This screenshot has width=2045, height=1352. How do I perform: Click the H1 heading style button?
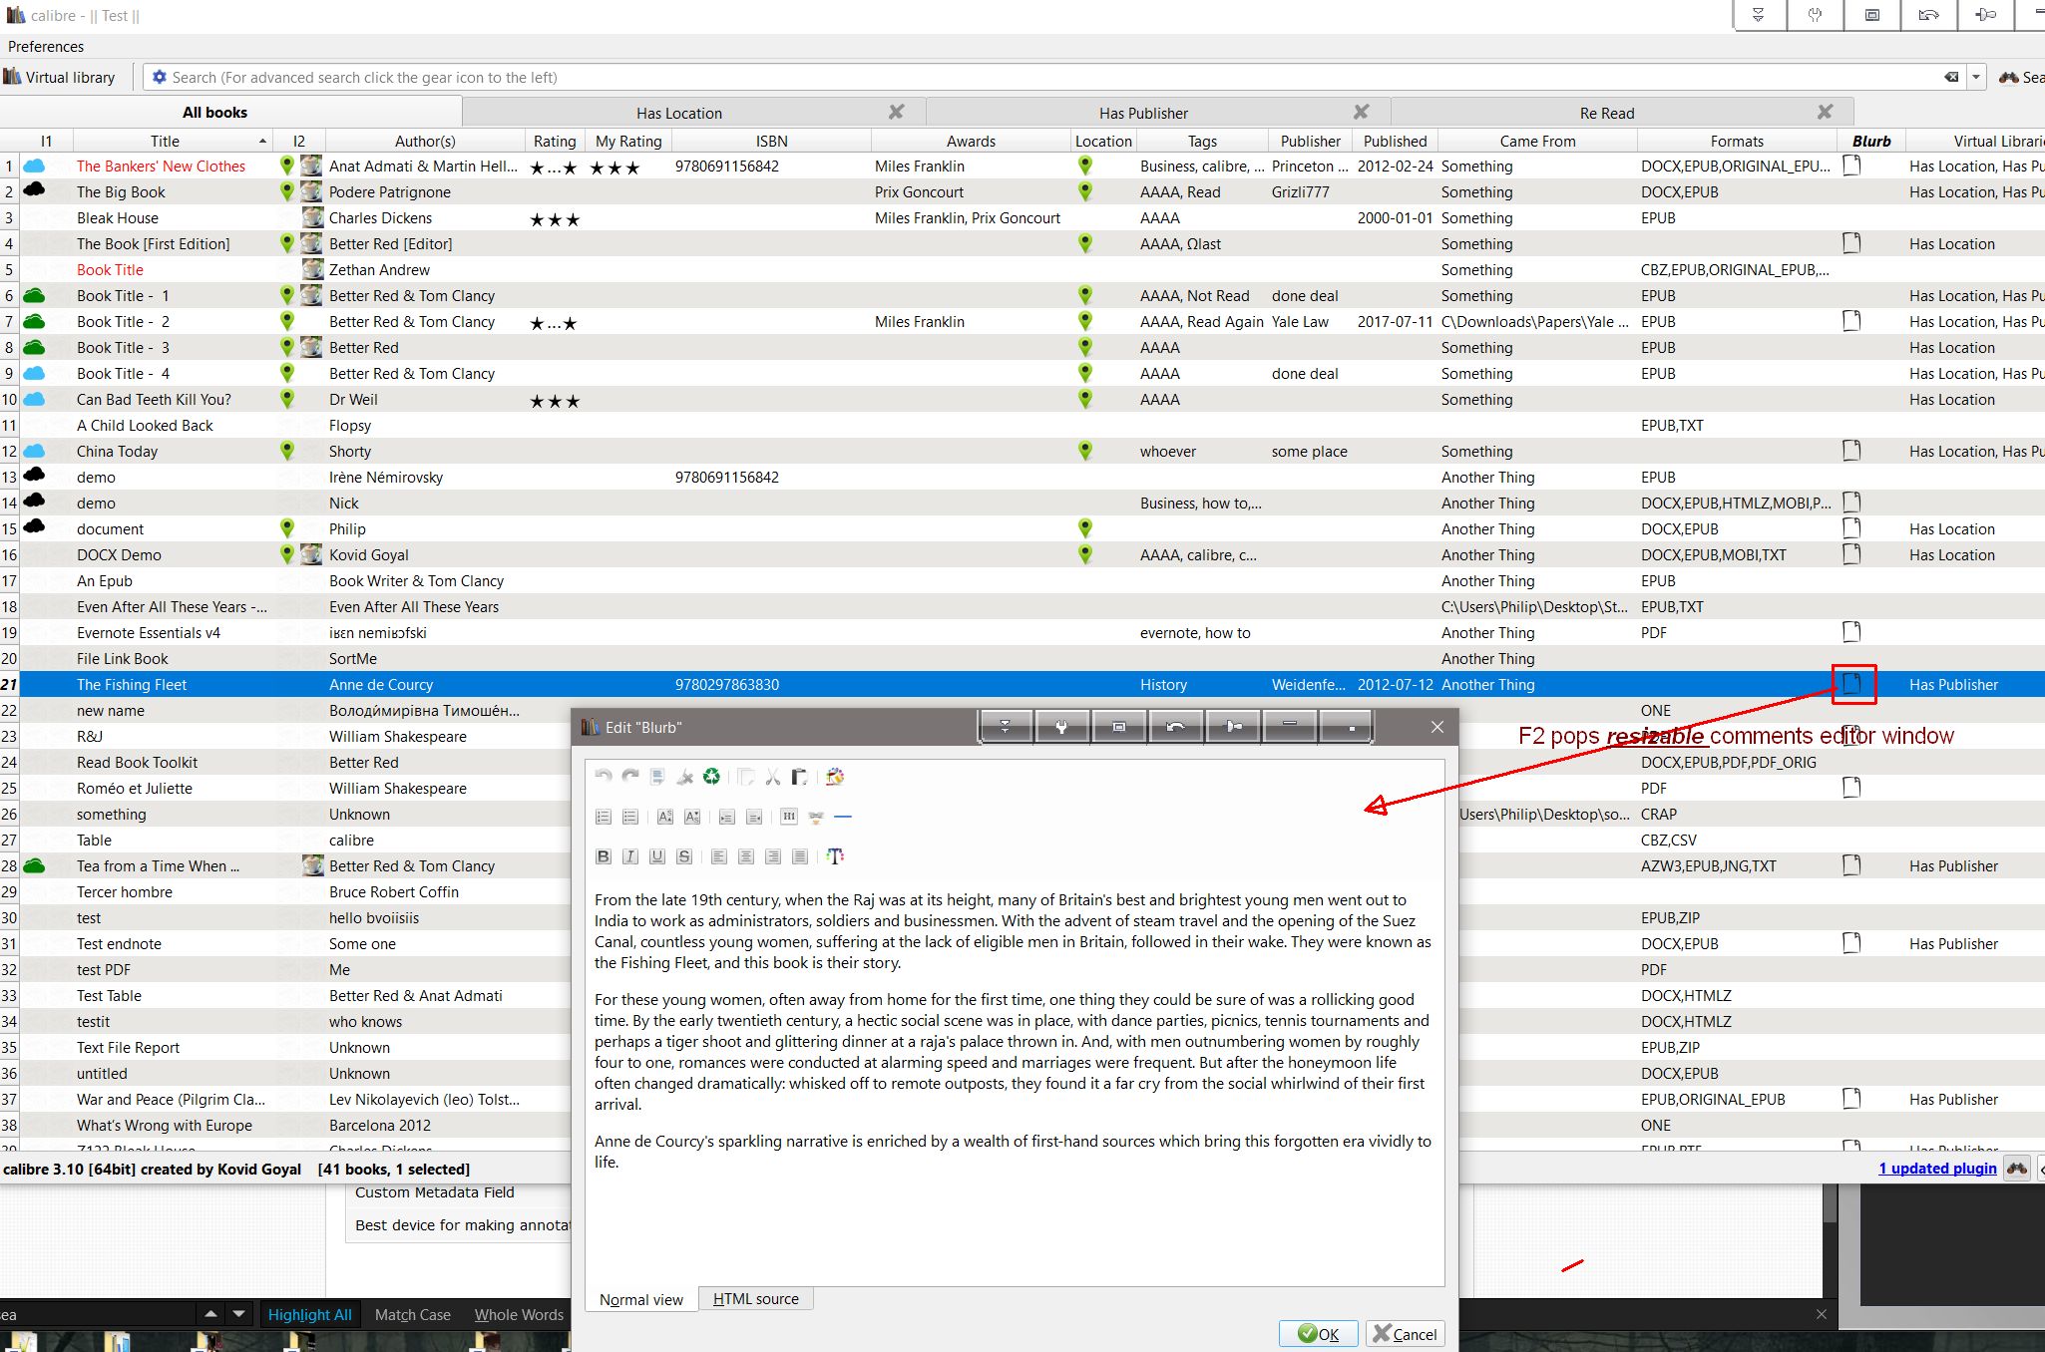pos(789,817)
